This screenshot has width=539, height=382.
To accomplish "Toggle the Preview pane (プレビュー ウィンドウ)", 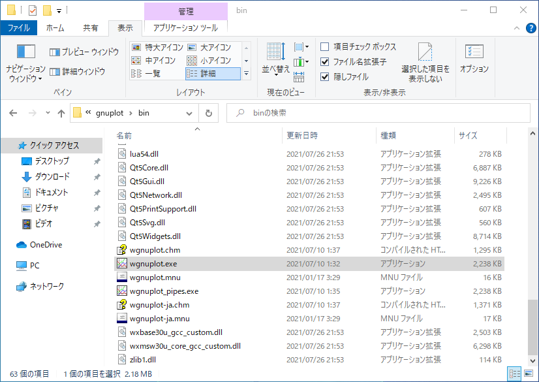I will pyautogui.click(x=84, y=52).
